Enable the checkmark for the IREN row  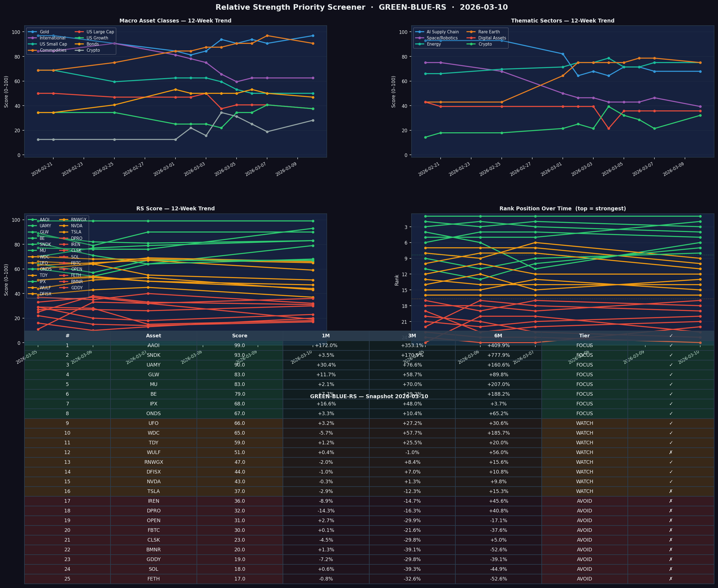tap(672, 501)
